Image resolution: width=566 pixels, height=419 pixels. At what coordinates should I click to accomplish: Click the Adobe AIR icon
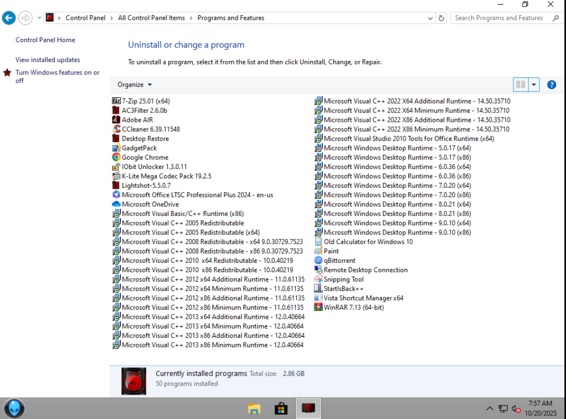(116, 120)
